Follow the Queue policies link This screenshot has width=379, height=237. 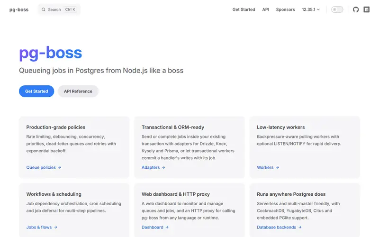click(44, 167)
